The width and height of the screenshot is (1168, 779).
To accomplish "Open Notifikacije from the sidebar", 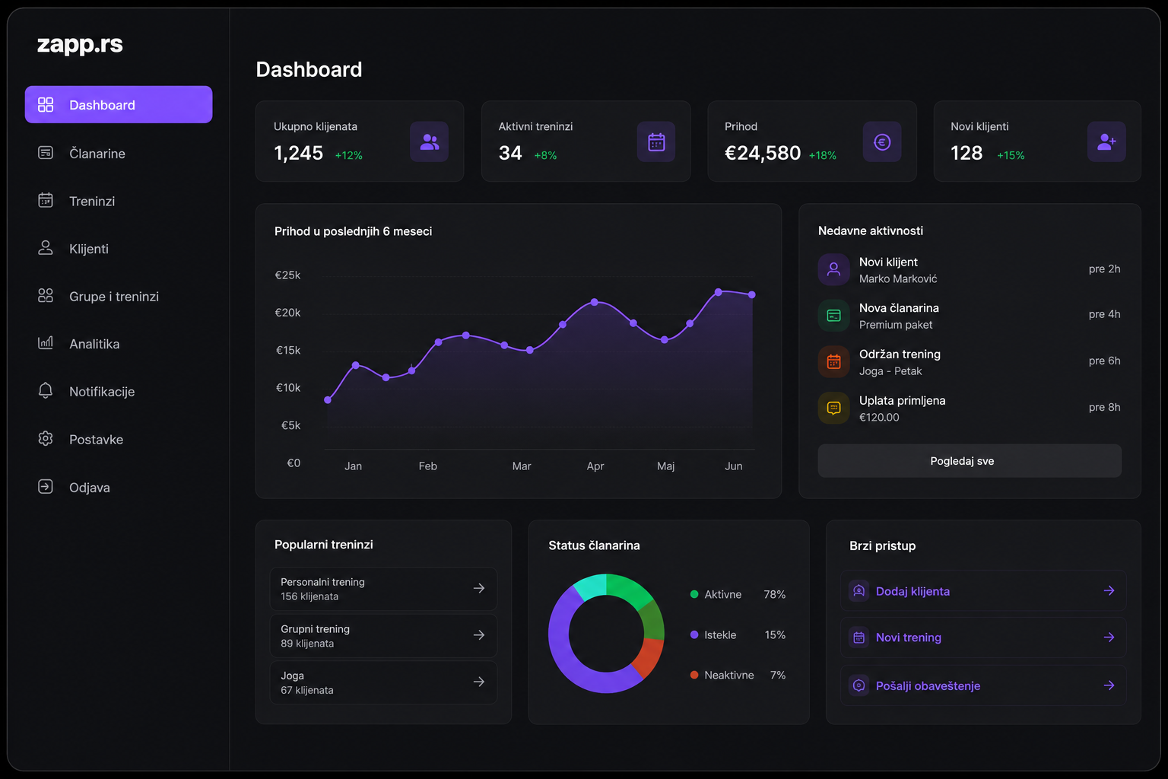I will click(119, 391).
